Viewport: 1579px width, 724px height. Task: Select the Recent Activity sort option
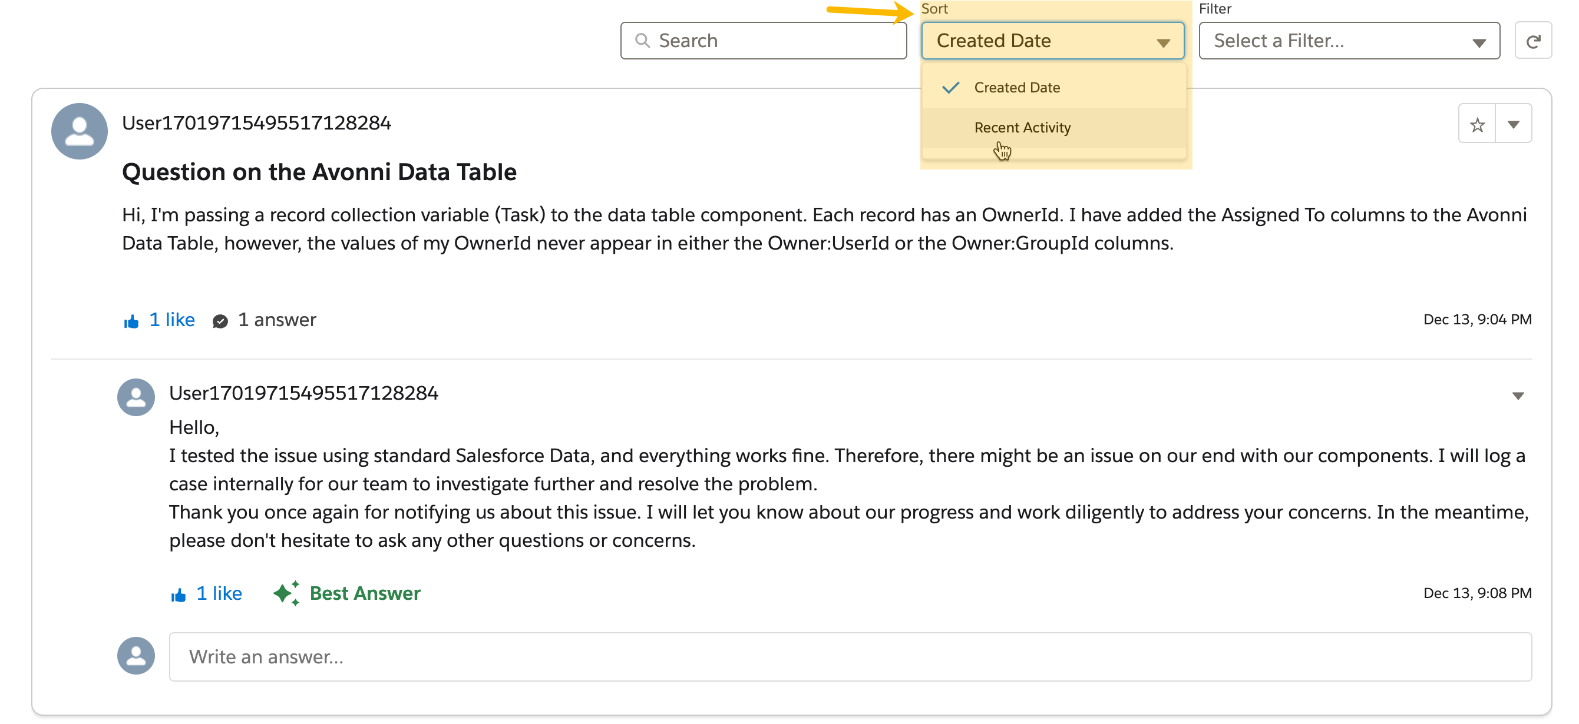pos(1022,127)
